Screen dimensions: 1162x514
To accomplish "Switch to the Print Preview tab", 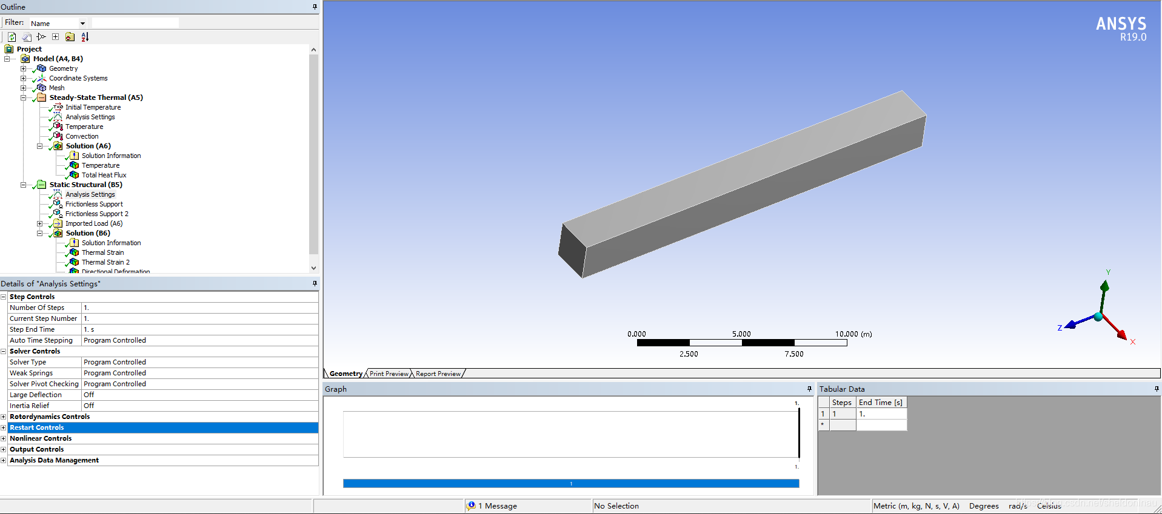I will click(x=389, y=374).
